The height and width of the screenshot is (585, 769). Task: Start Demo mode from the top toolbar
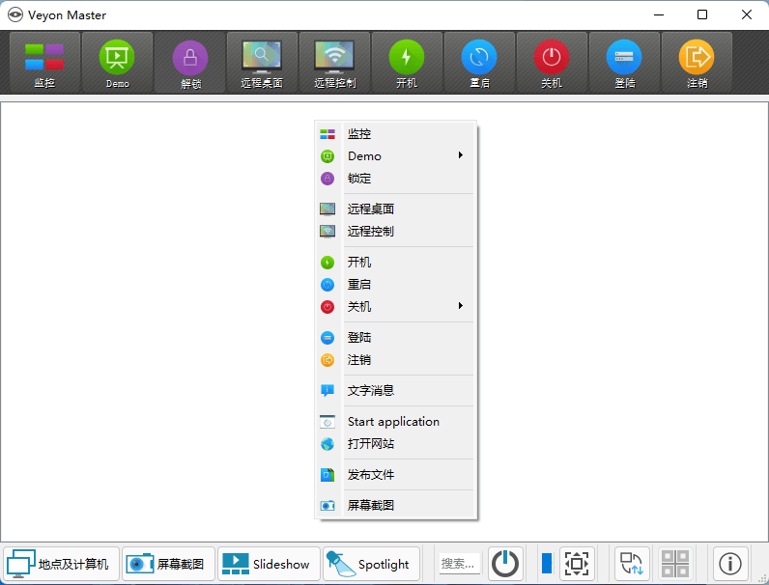pyautogui.click(x=116, y=64)
